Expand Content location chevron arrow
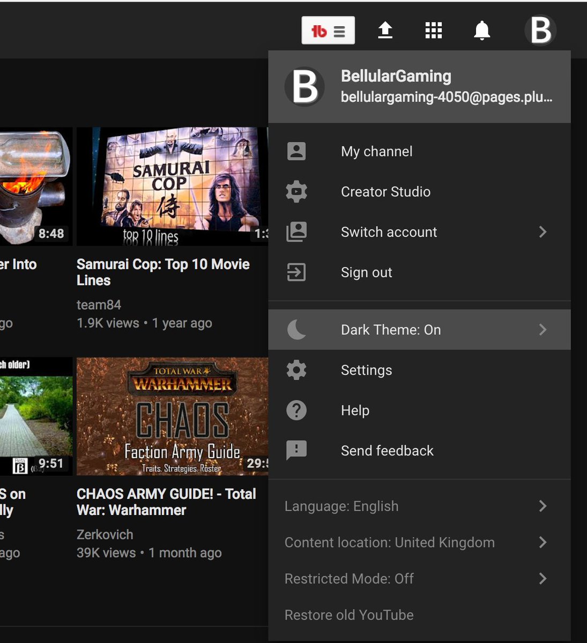Viewport: 587px width, 643px height. [543, 542]
